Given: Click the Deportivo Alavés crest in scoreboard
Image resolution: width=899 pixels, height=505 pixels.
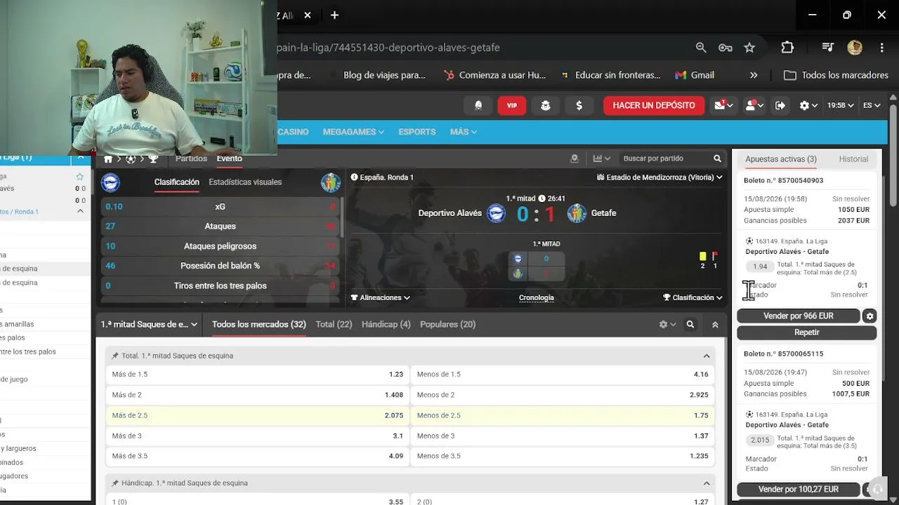Looking at the screenshot, I should point(496,213).
